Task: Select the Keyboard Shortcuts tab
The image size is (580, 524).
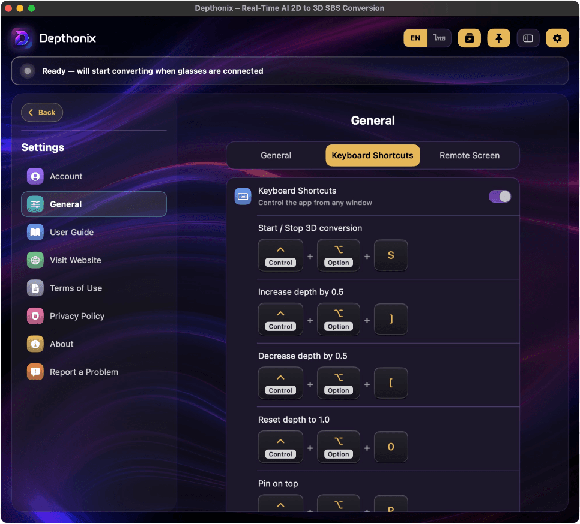Action: click(x=372, y=155)
